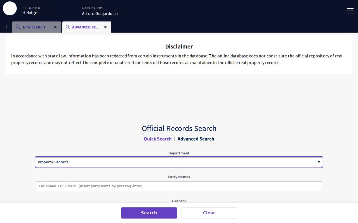
Task: Click the Arturo Guajardo, Jr name
Action: click(x=100, y=13)
